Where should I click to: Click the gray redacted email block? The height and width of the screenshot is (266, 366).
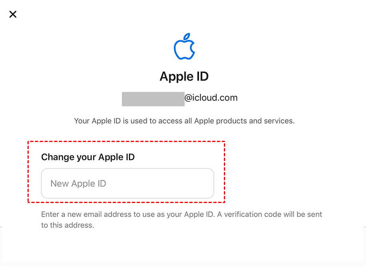point(153,99)
